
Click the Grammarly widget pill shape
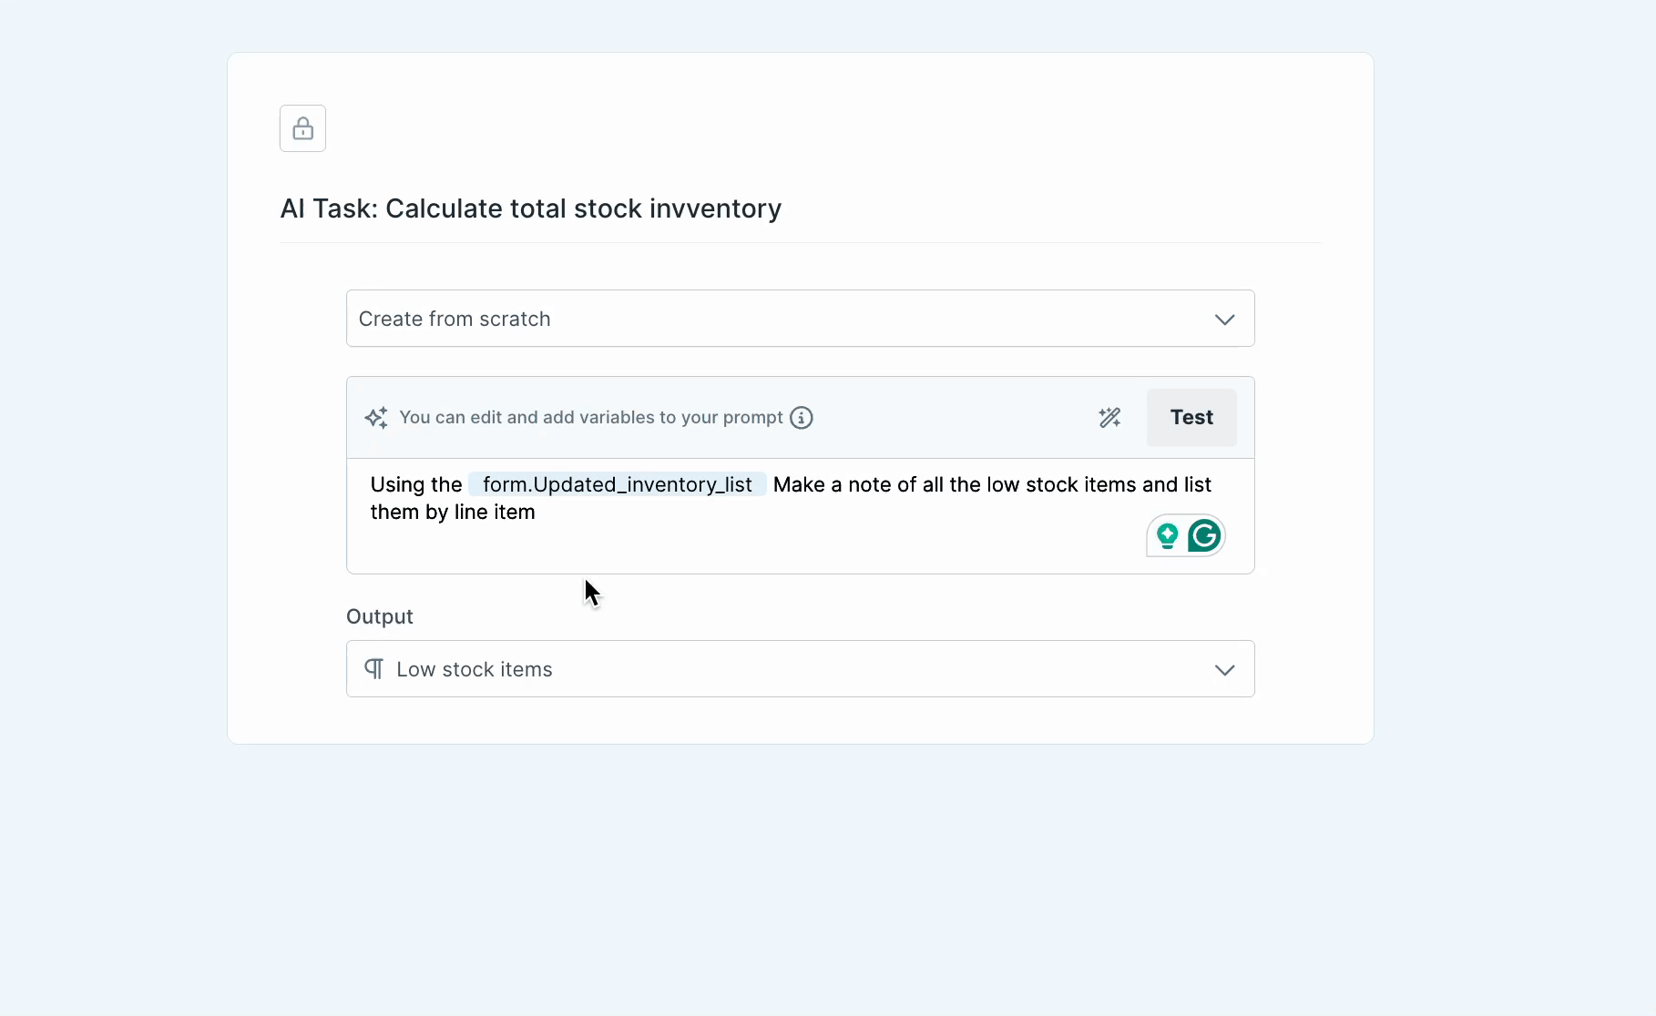tap(1185, 535)
